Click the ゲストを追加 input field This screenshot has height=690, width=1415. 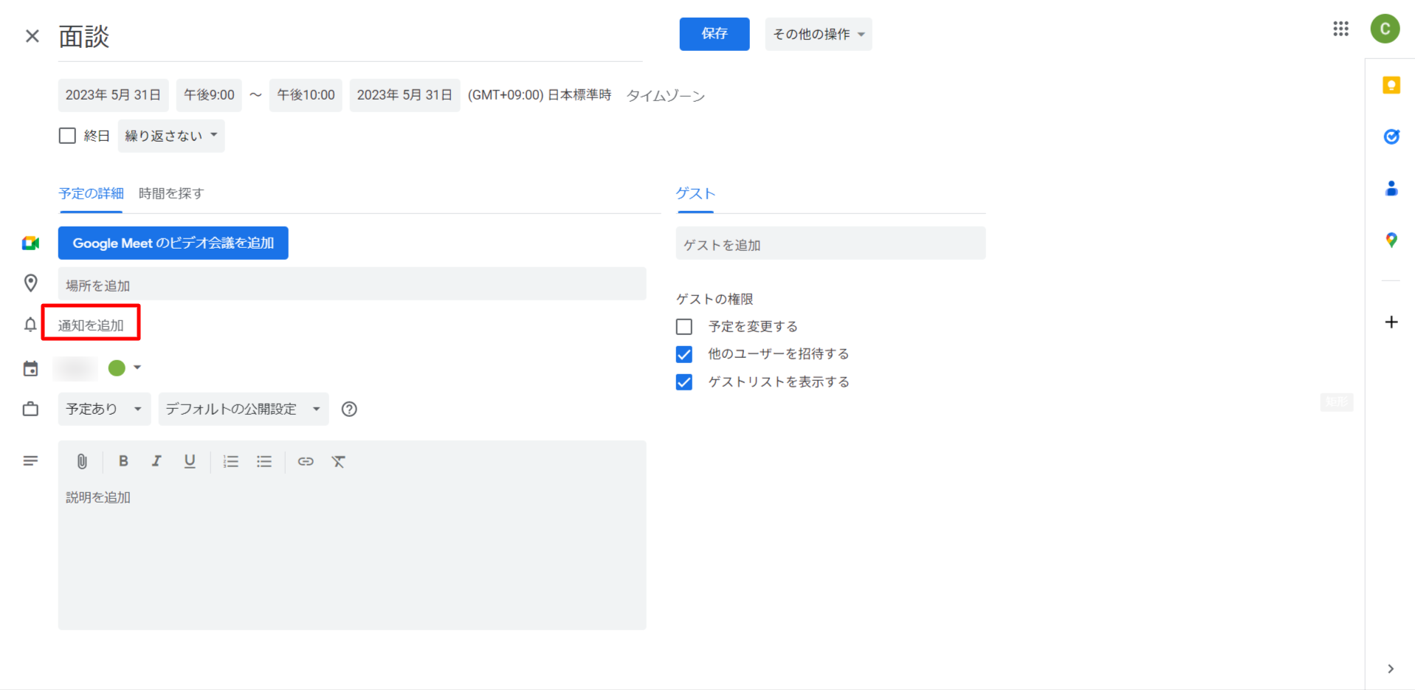tap(830, 244)
